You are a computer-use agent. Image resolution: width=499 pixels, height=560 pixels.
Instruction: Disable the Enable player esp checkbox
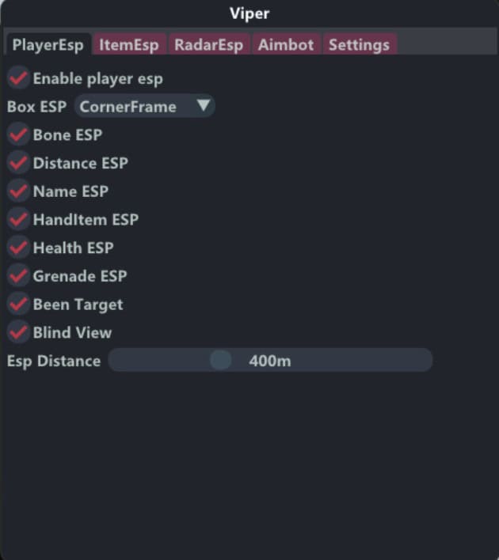(x=17, y=79)
